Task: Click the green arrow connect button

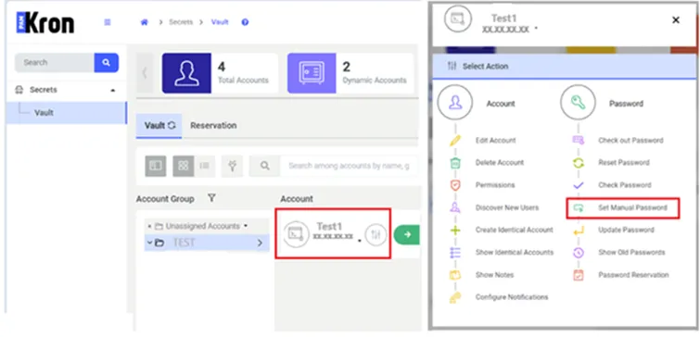Action: (407, 234)
